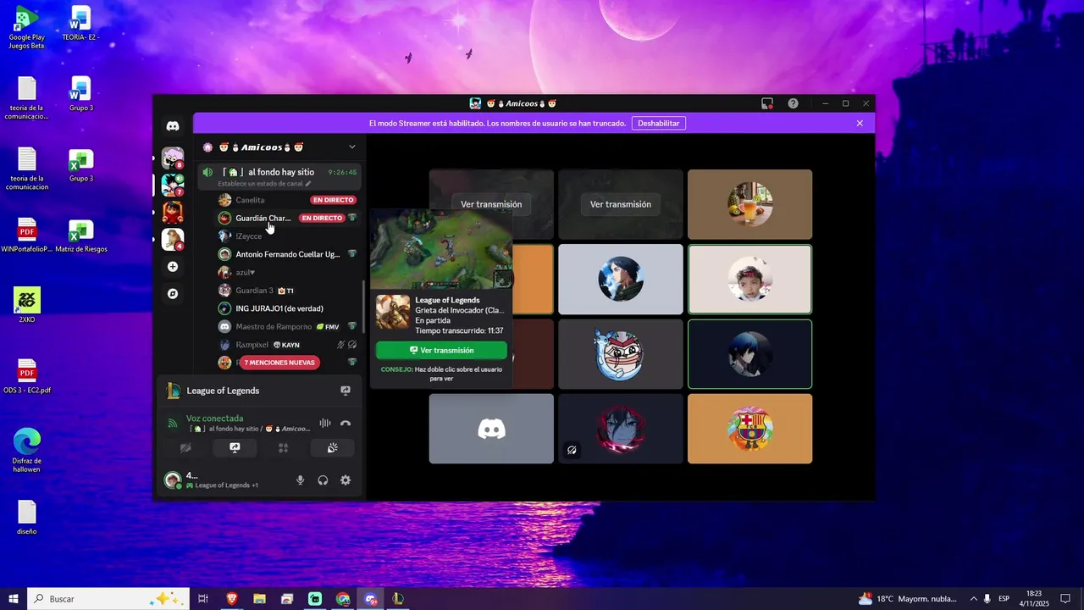Image resolution: width=1084 pixels, height=610 pixels.
Task: Select the red-glow anime avatar tile
Action: coord(621,428)
